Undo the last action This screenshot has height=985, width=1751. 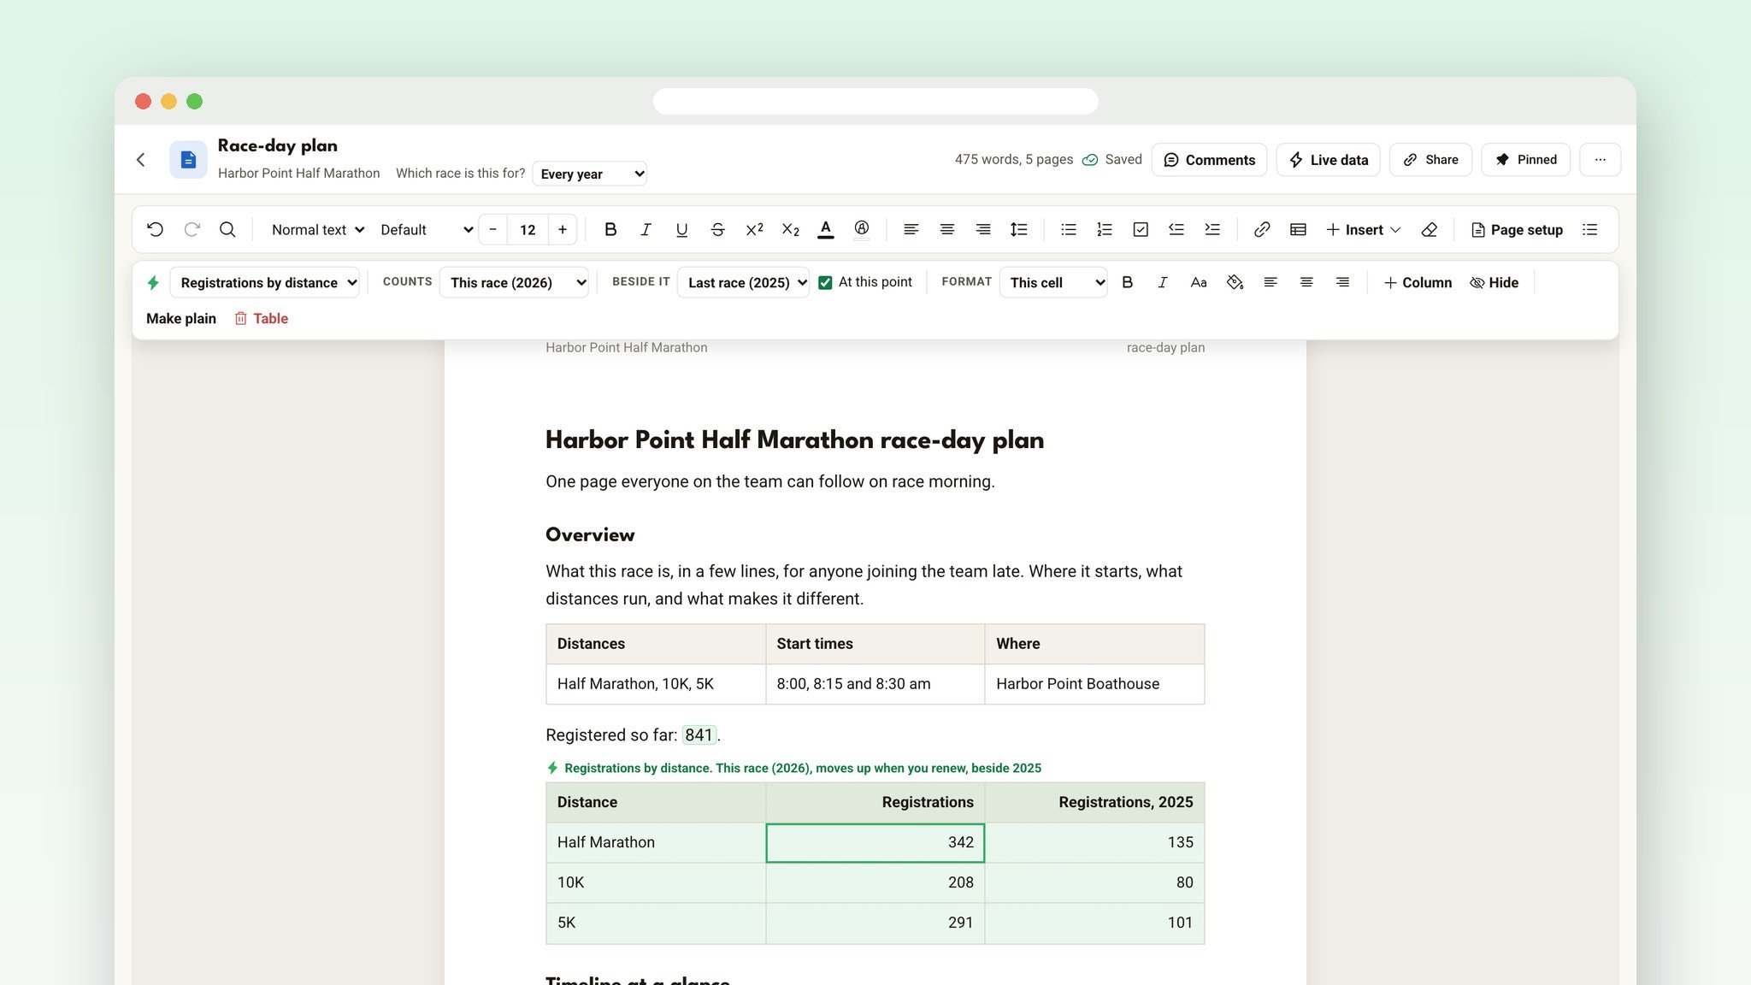coord(155,229)
